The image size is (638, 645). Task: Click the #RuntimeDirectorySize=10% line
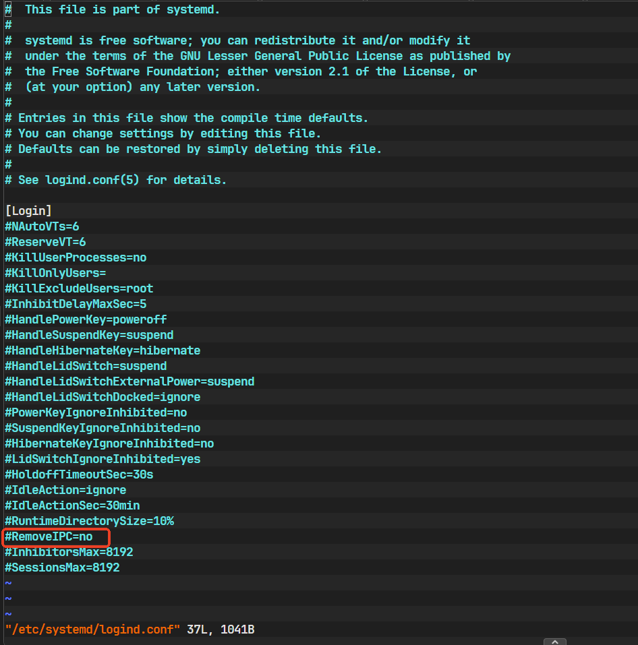click(89, 521)
